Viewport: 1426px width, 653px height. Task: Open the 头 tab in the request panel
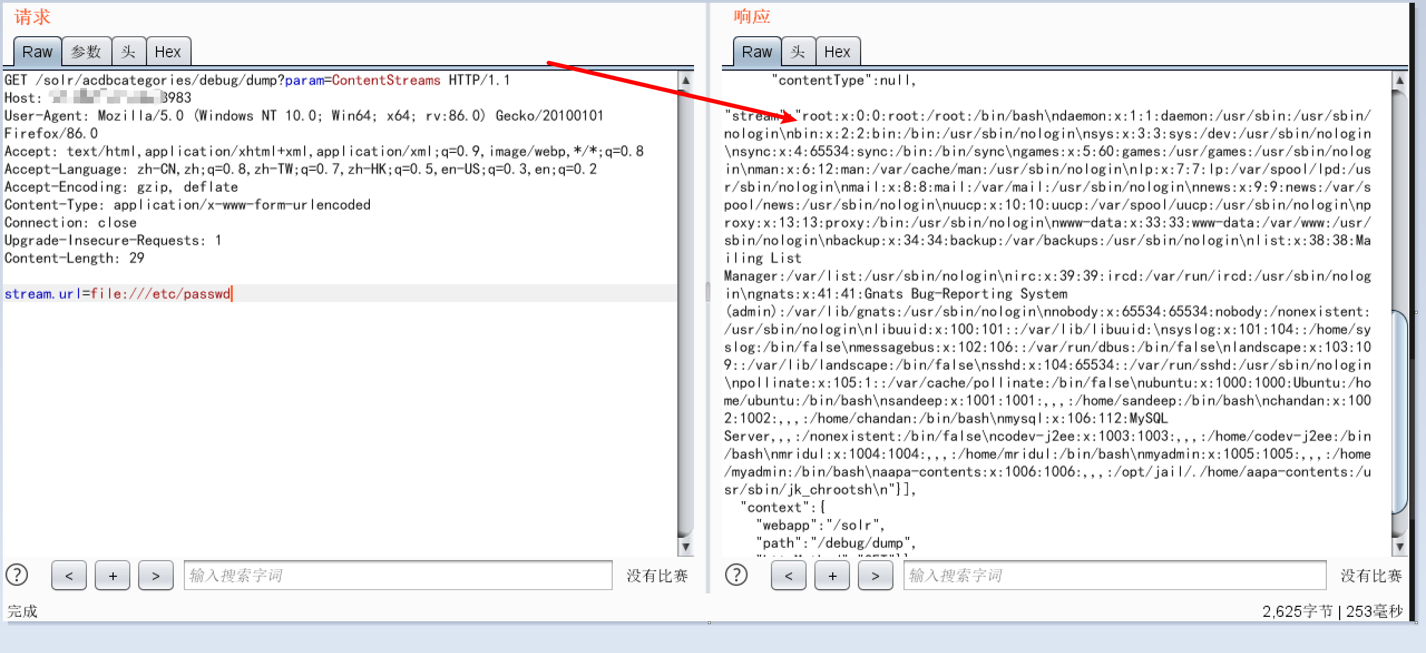pos(129,51)
